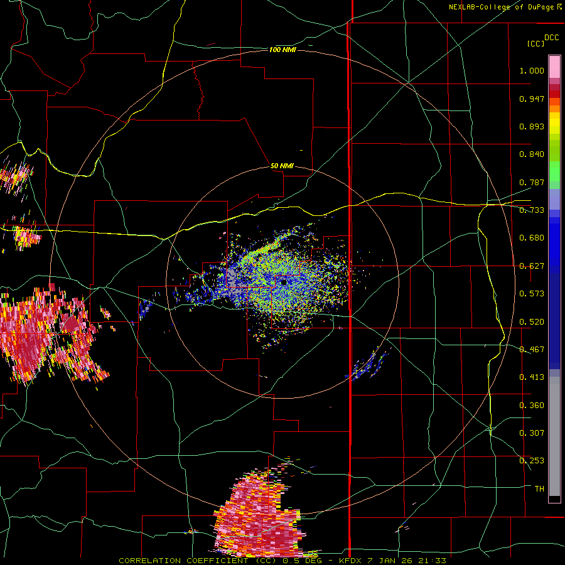Click the [CC] units label
565x565 pixels.
point(536,43)
